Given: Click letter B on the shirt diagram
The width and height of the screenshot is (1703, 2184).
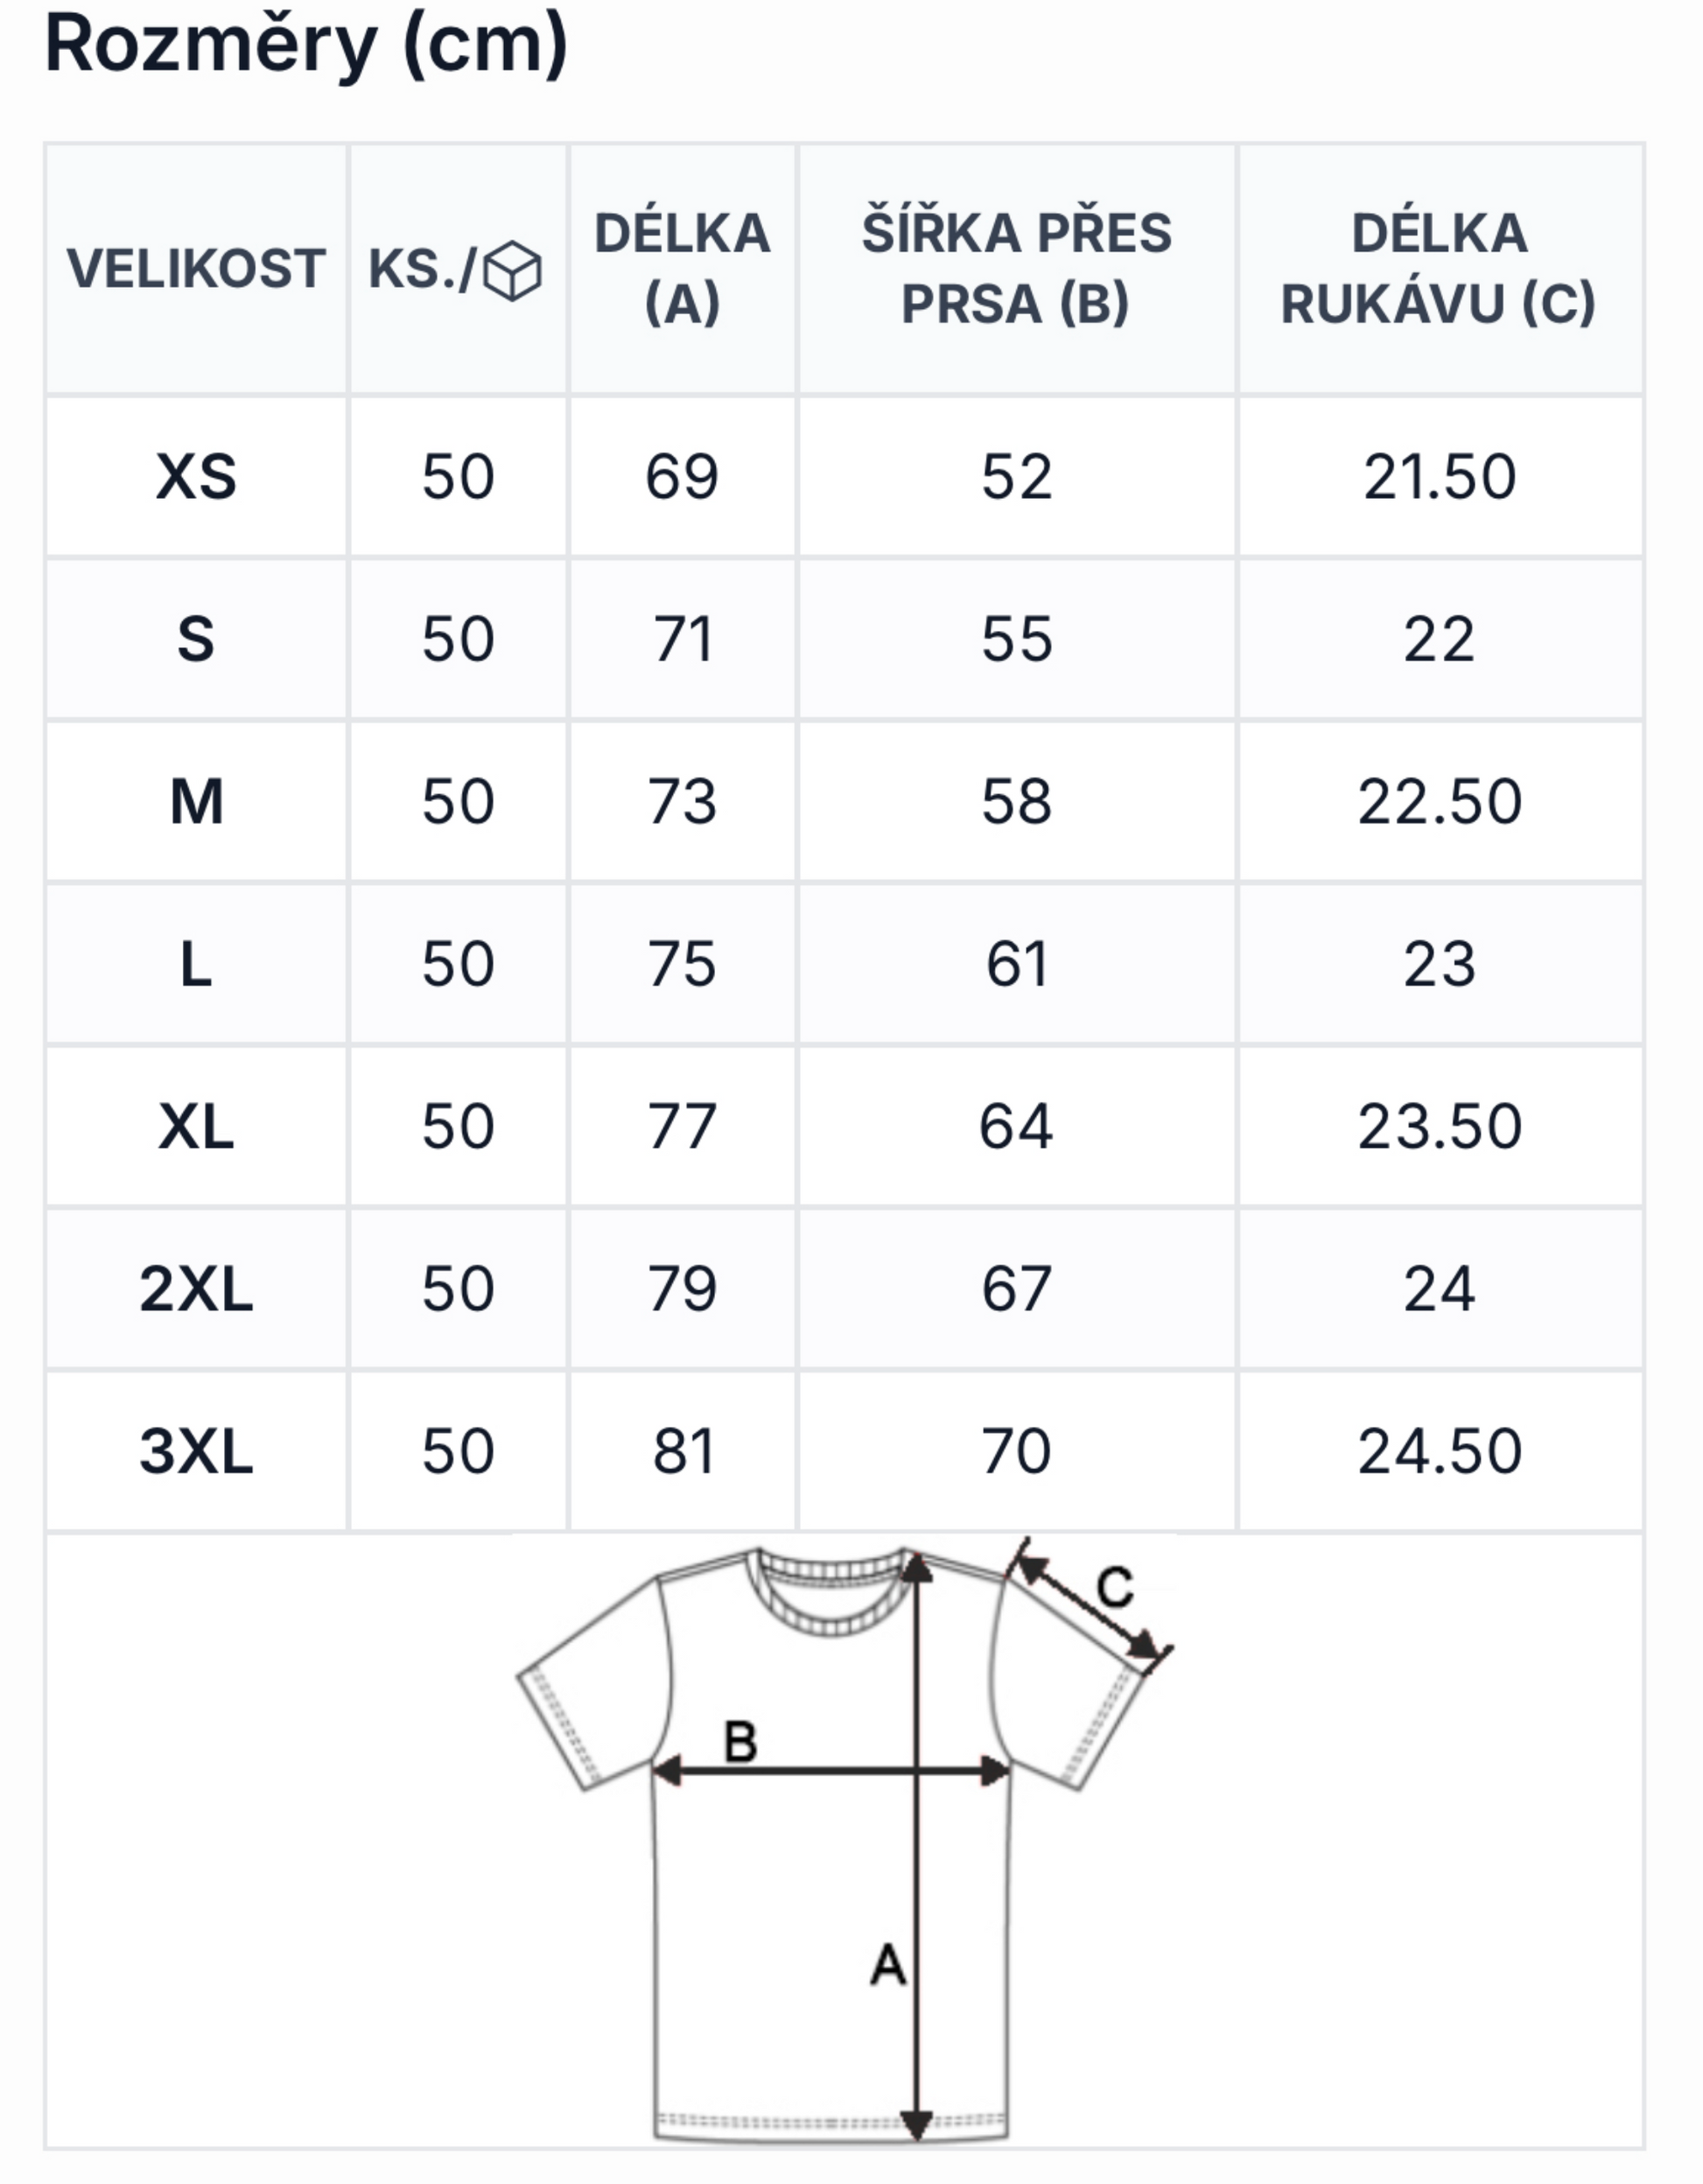Looking at the screenshot, I should 740,1742.
